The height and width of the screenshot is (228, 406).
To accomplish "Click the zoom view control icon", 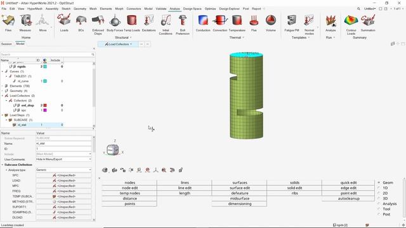I will pos(164,170).
